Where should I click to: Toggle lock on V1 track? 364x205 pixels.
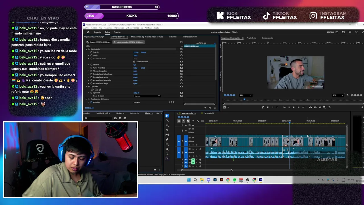click(x=182, y=141)
